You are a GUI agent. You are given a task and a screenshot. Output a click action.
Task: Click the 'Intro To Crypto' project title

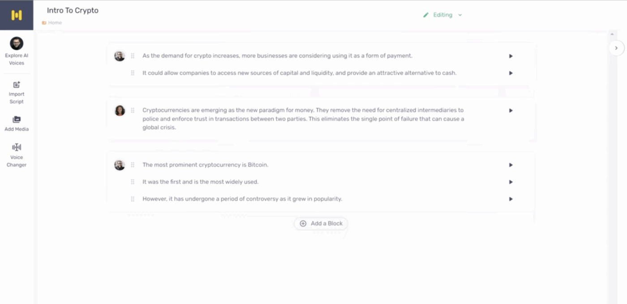point(73,11)
